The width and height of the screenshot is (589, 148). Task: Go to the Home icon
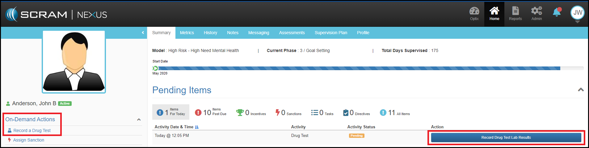click(494, 14)
